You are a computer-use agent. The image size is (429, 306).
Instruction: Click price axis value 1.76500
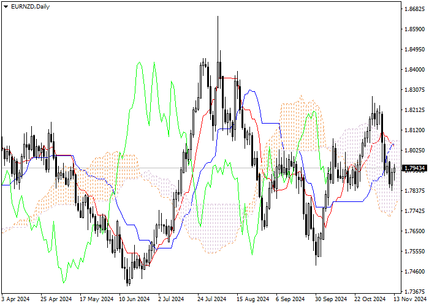(414, 231)
